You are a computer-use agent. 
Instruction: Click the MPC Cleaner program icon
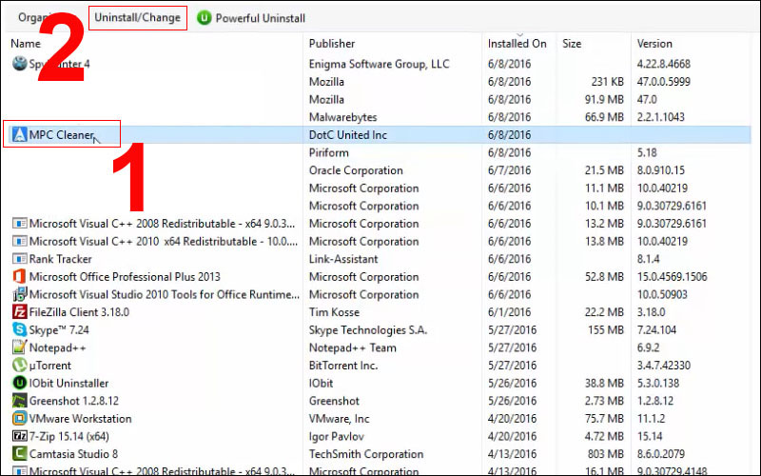tap(19, 135)
